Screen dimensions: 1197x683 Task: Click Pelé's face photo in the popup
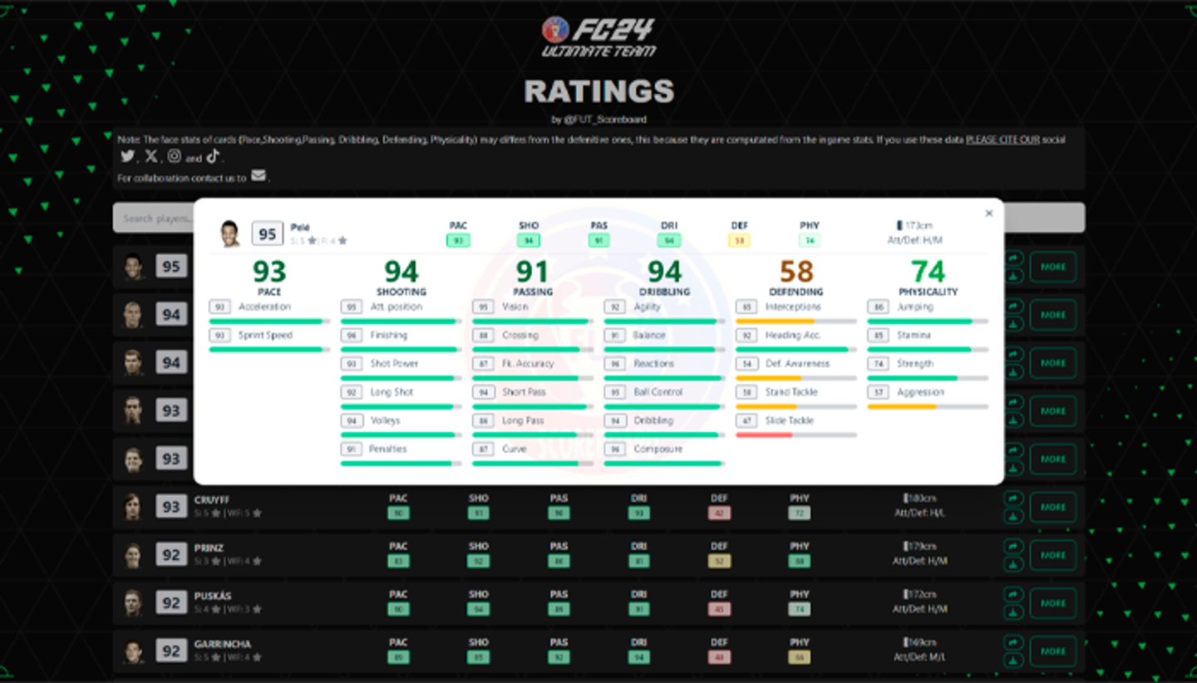[230, 233]
